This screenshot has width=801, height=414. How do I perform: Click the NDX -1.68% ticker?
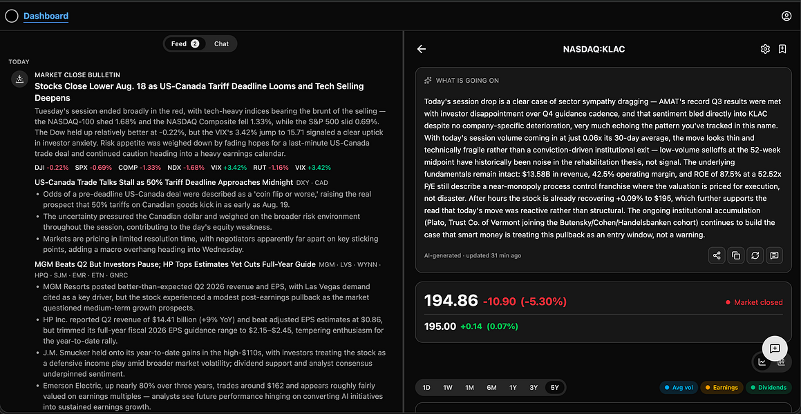tap(187, 167)
